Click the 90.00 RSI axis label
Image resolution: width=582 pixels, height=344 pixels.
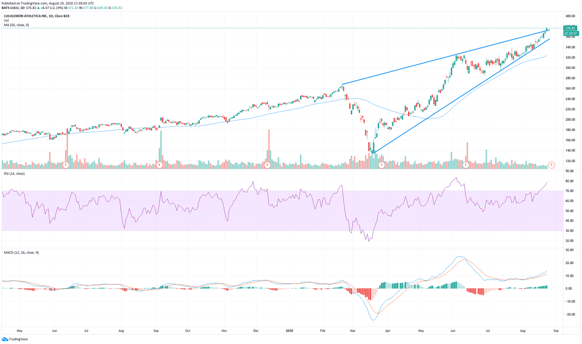click(570, 171)
